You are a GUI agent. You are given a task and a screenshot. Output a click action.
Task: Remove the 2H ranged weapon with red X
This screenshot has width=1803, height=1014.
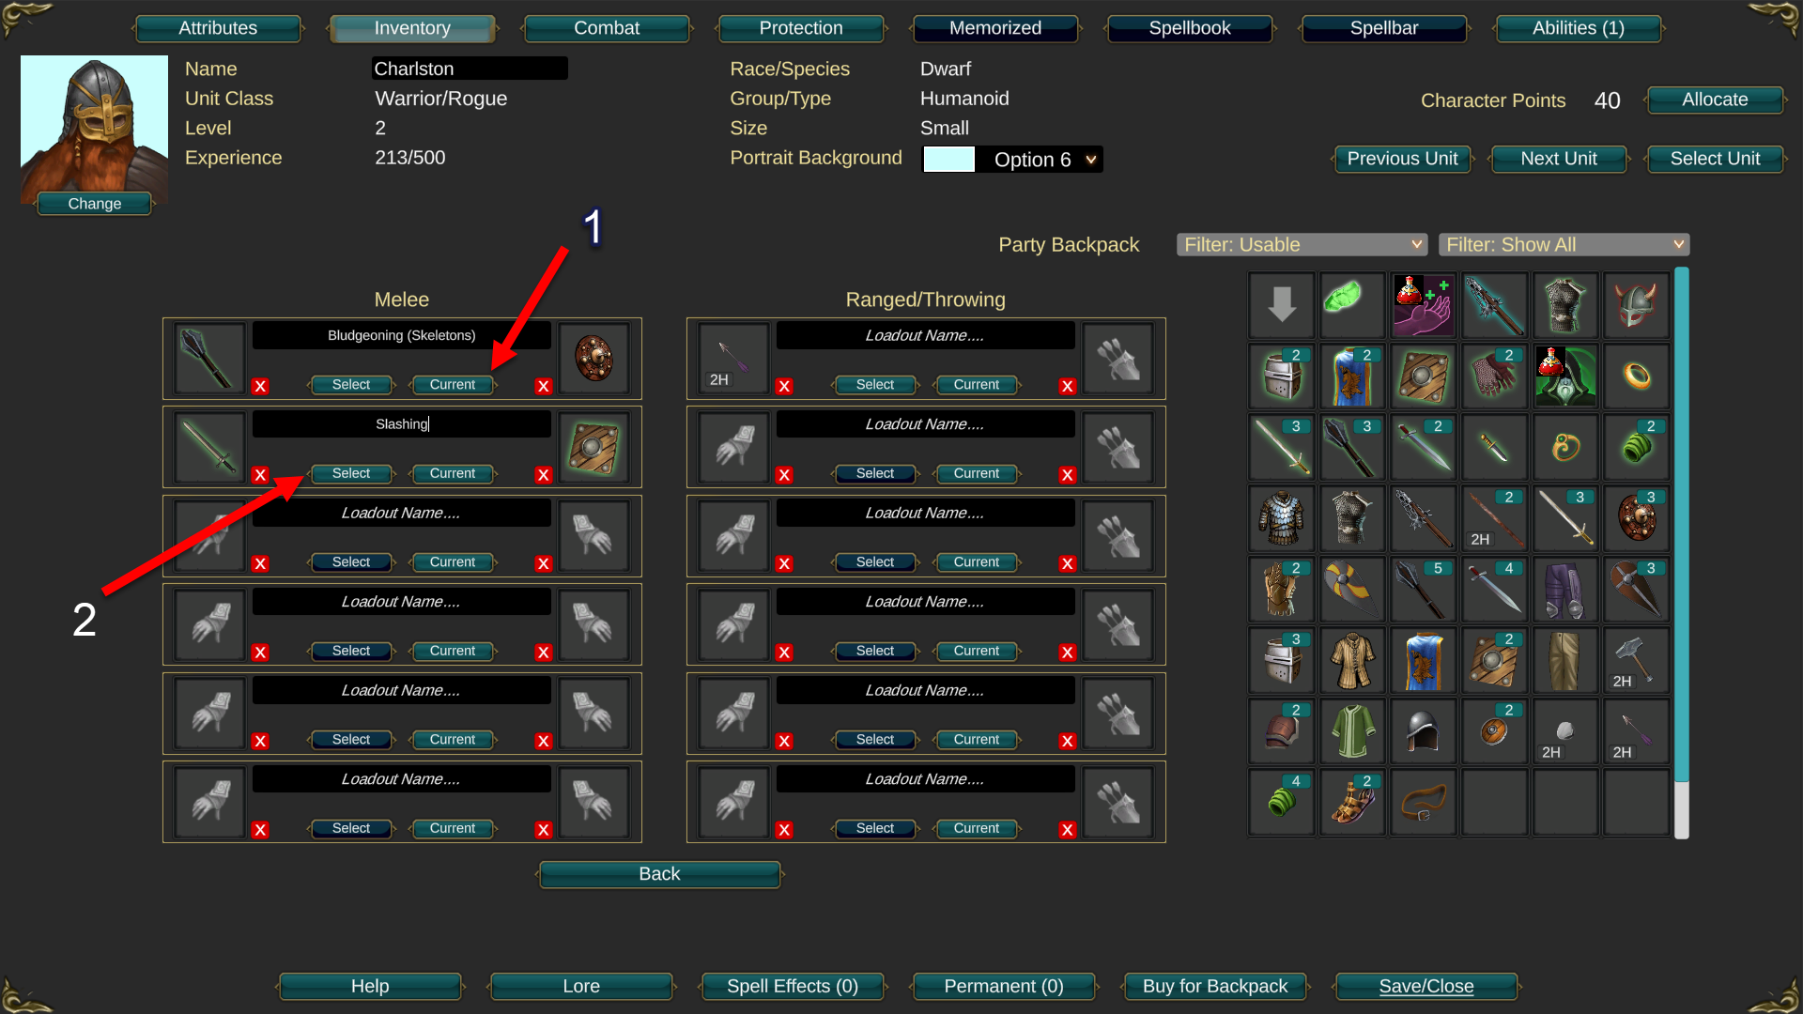pos(784,386)
